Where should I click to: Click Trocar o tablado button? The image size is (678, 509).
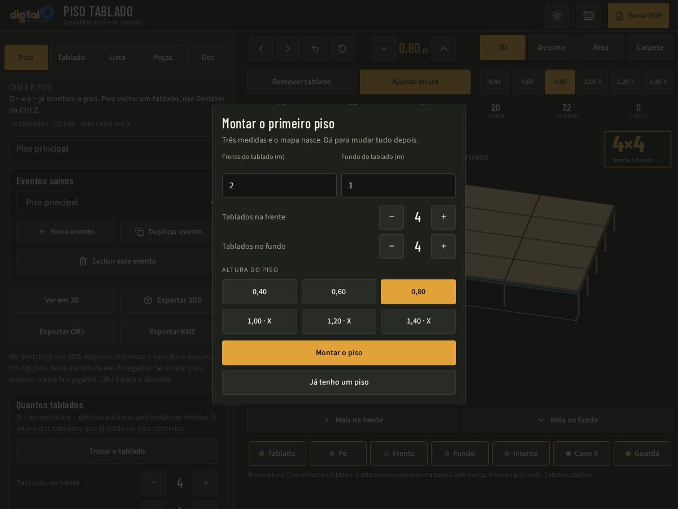click(x=117, y=451)
